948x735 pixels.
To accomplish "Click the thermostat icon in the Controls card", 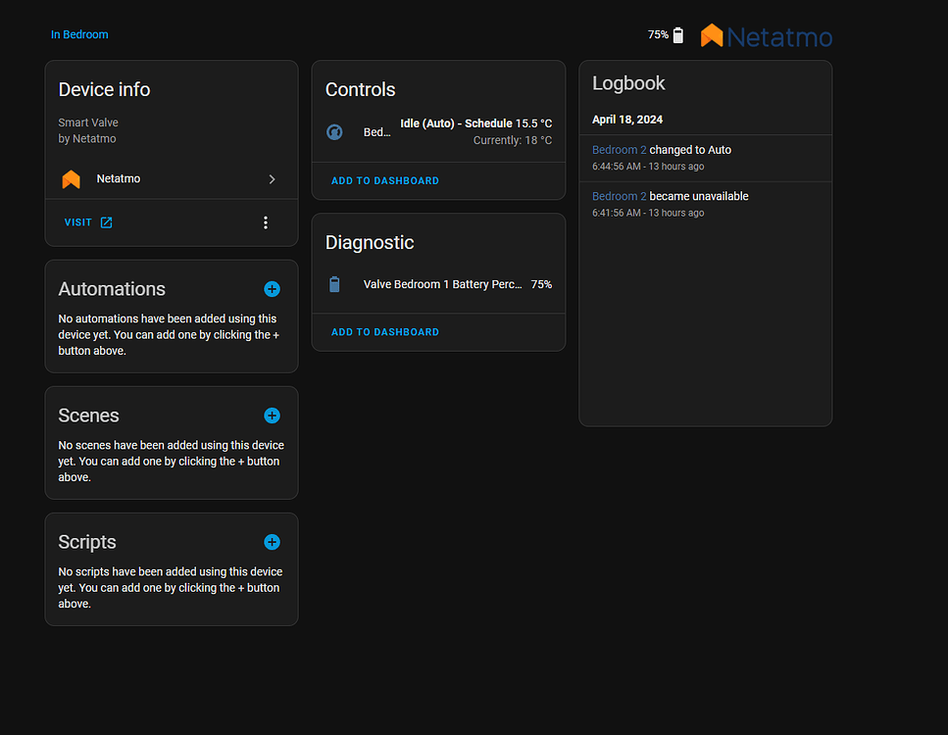I will 333,131.
